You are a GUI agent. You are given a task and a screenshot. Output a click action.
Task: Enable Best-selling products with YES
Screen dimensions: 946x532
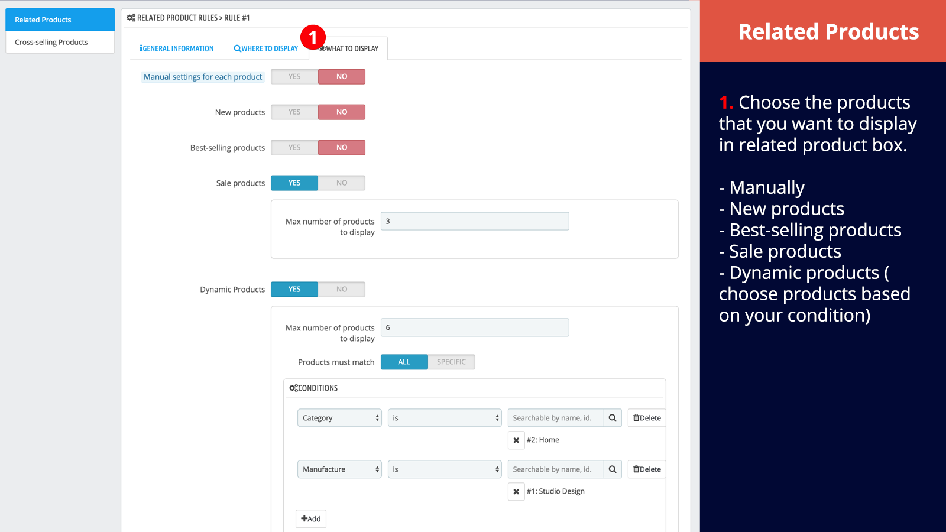[294, 148]
